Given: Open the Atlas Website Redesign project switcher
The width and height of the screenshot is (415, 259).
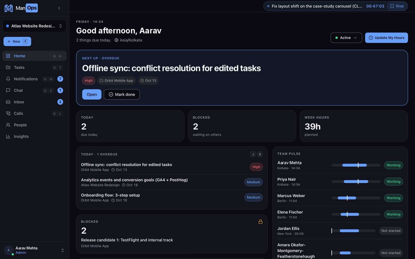Looking at the screenshot, I should coord(34,26).
